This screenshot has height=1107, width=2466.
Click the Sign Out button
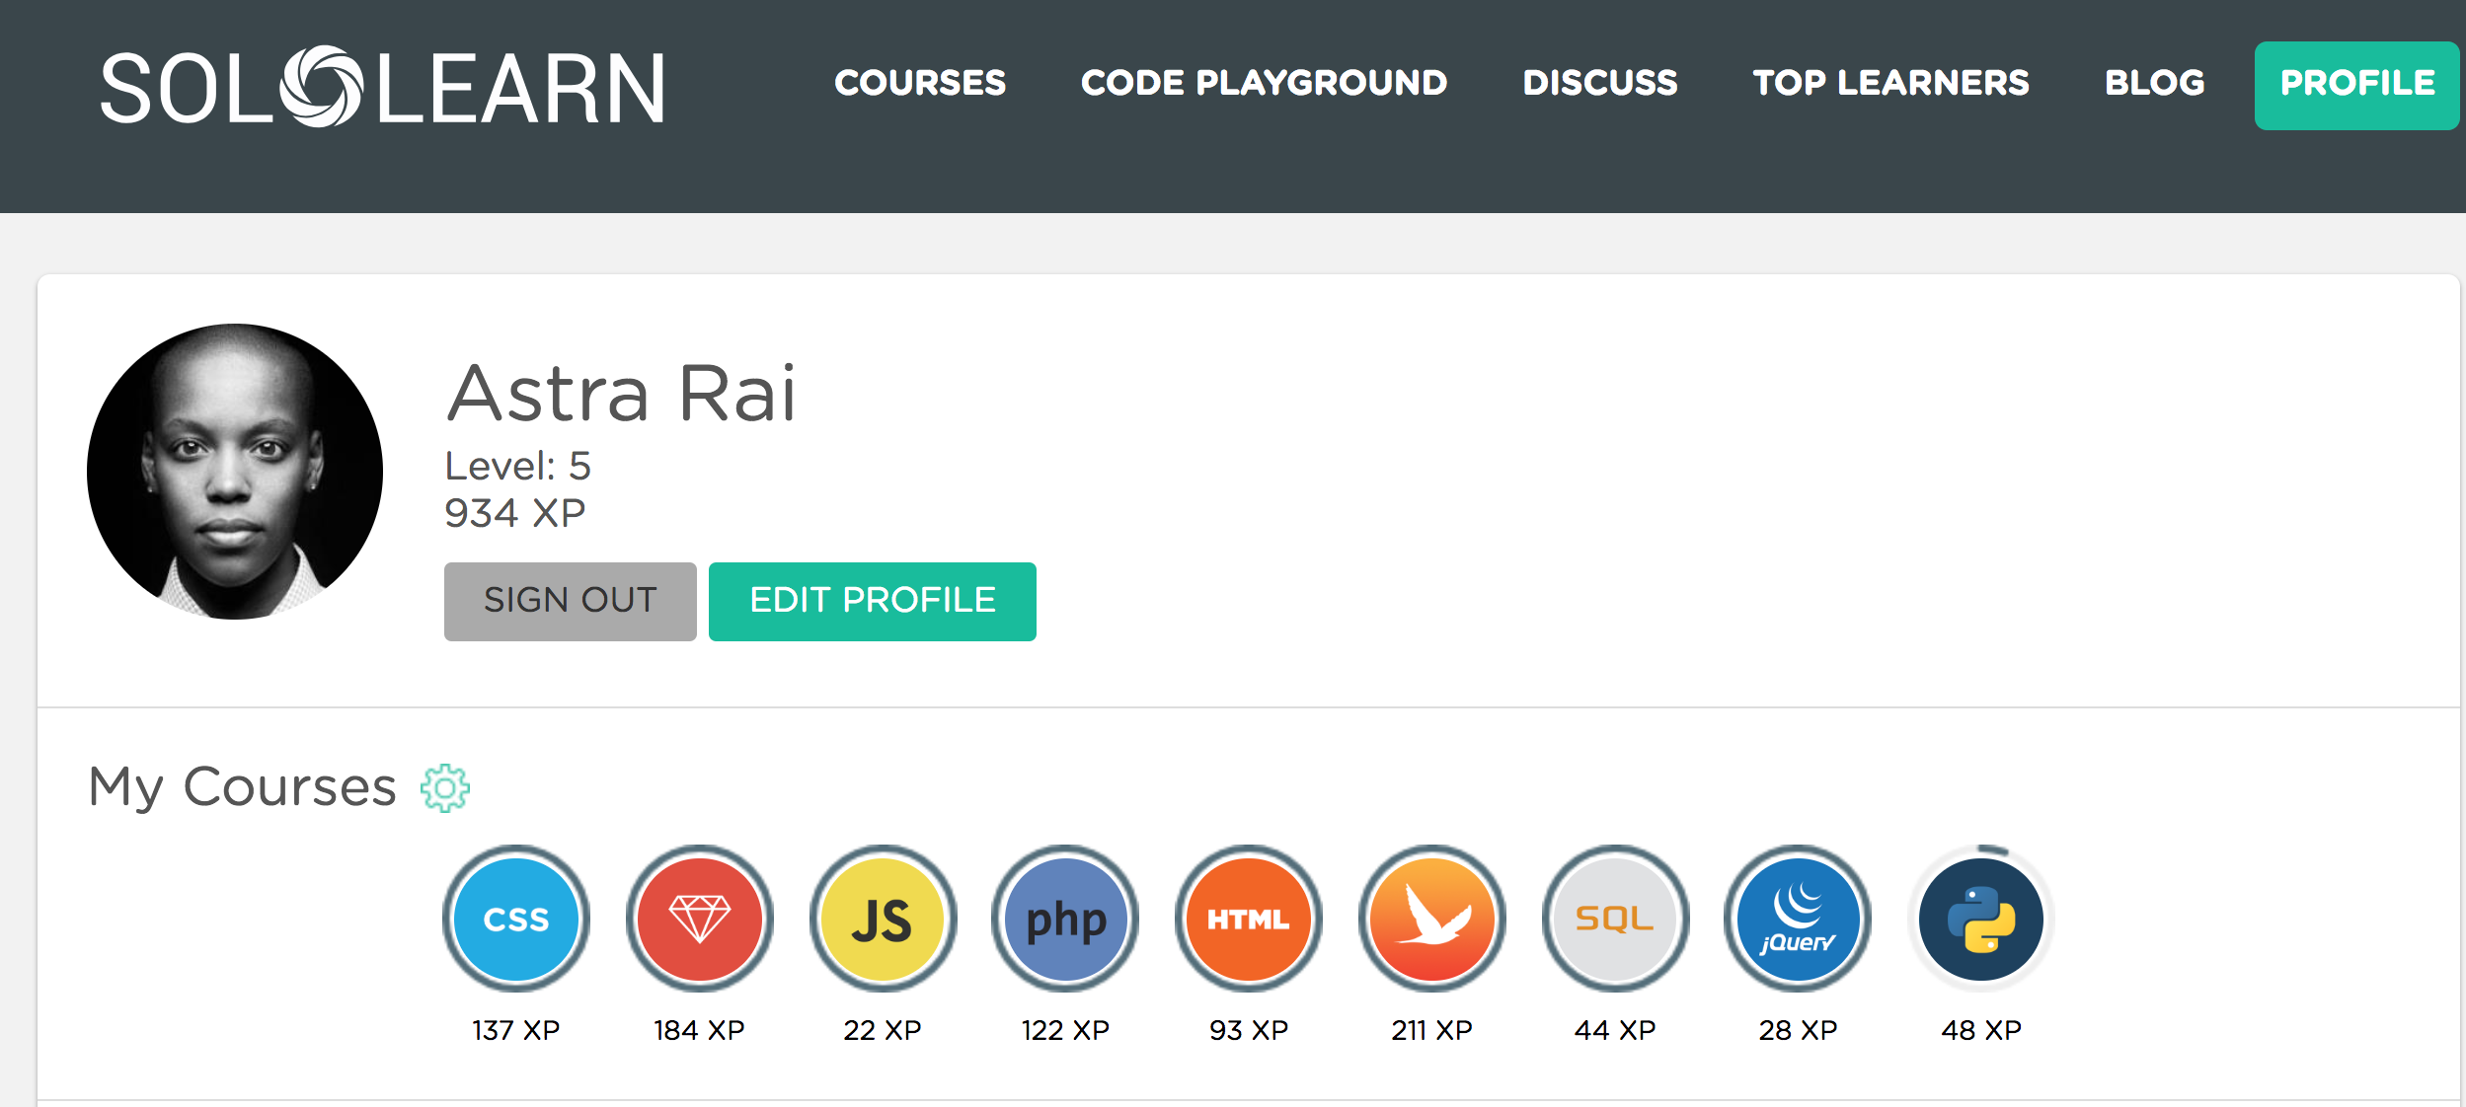click(571, 601)
